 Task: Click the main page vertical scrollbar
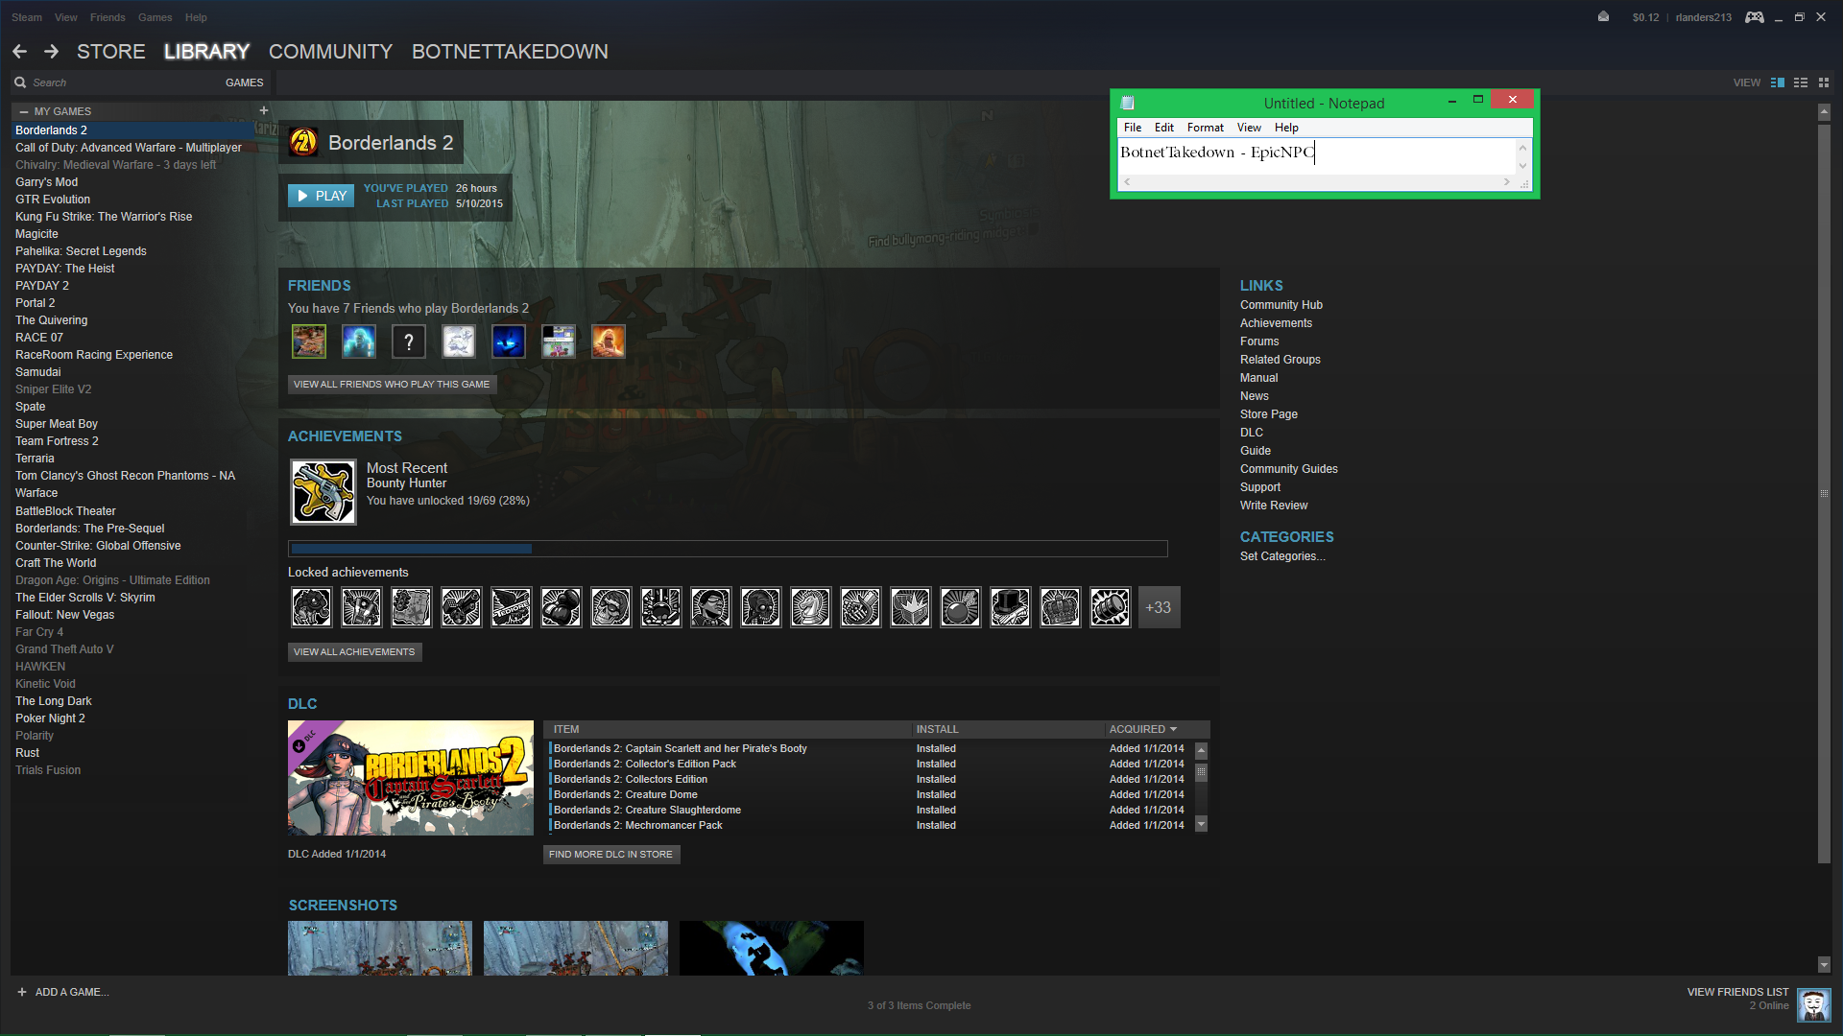pos(1824,492)
